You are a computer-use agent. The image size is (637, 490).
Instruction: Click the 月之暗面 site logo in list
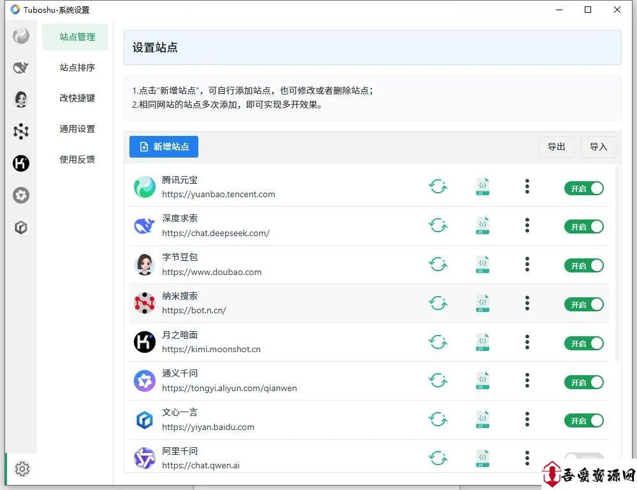144,342
